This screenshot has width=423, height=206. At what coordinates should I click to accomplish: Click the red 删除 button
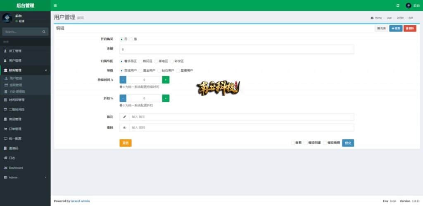click(x=410, y=29)
